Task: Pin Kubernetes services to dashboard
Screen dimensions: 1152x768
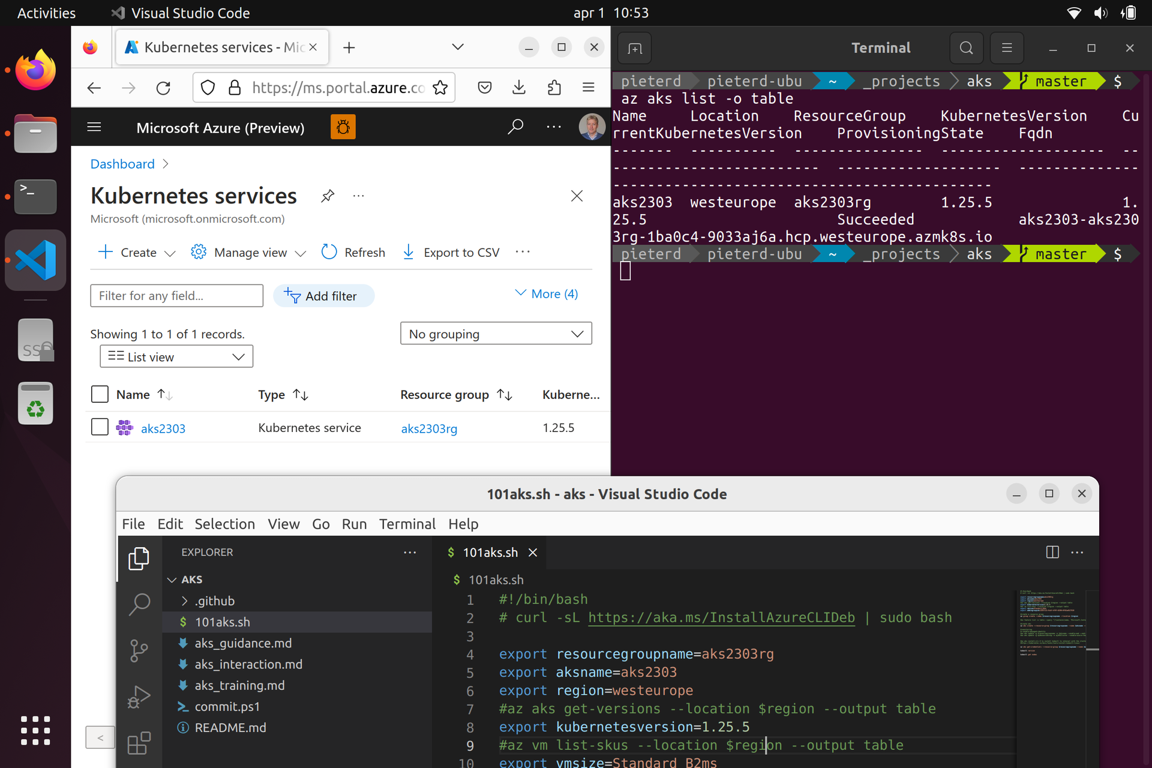Action: pyautogui.click(x=328, y=196)
